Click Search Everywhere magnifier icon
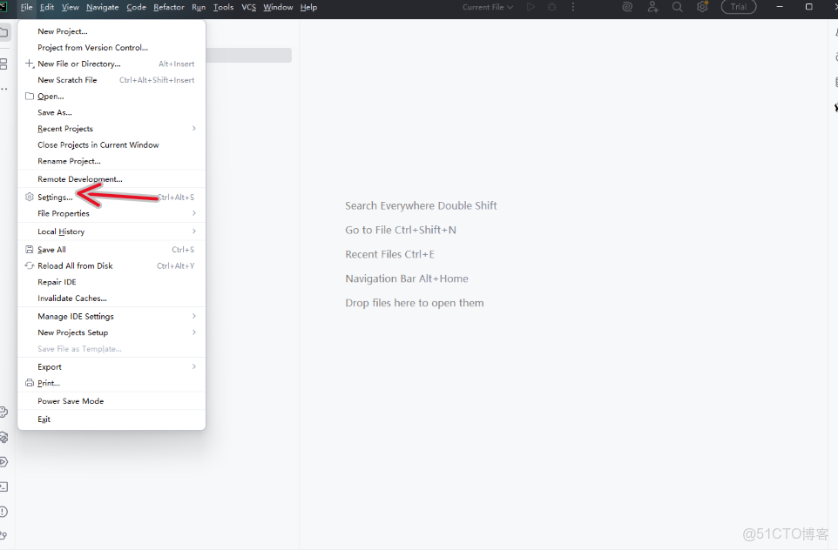Image resolution: width=838 pixels, height=550 pixels. tap(677, 7)
